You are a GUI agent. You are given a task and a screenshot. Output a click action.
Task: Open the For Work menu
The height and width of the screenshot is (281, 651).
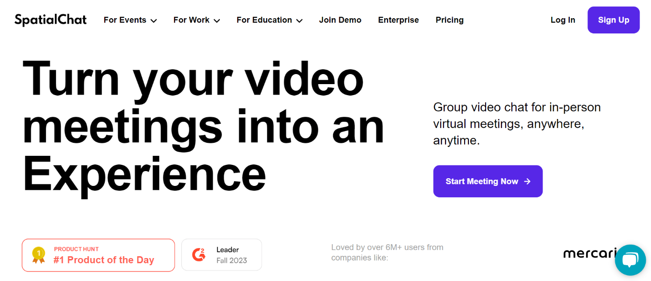197,20
